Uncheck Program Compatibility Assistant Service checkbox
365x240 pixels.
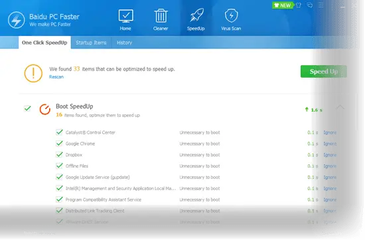[59, 199]
